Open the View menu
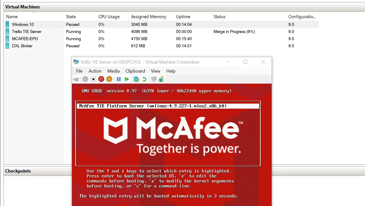The image size is (365, 206). click(156, 71)
